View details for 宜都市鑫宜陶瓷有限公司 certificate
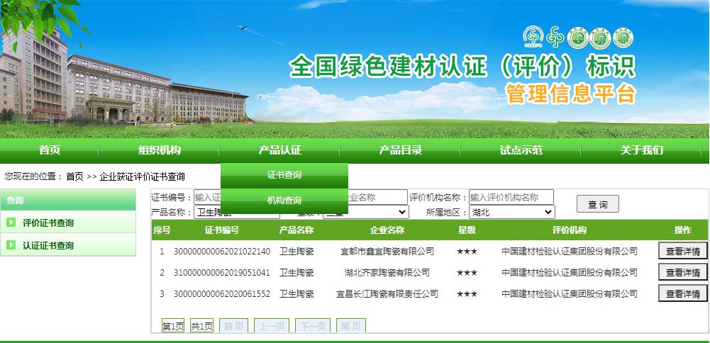Image resolution: width=710 pixels, height=343 pixels. click(683, 251)
